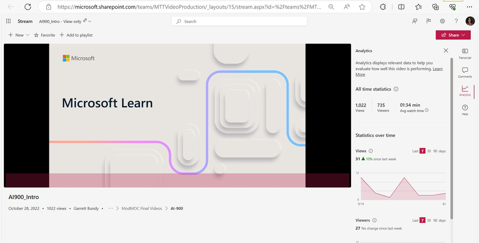
Task: Select 90 days range for Views
Action: point(435,151)
